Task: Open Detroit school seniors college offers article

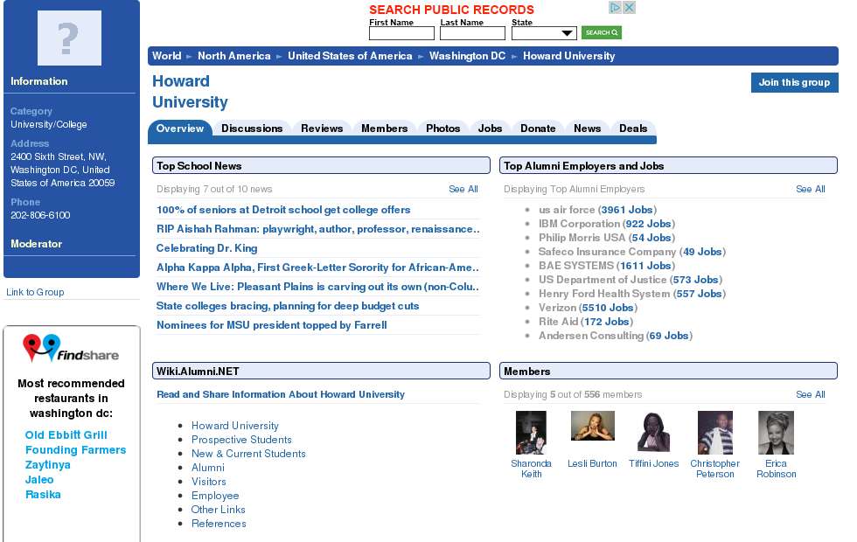Action: pyautogui.click(x=283, y=210)
